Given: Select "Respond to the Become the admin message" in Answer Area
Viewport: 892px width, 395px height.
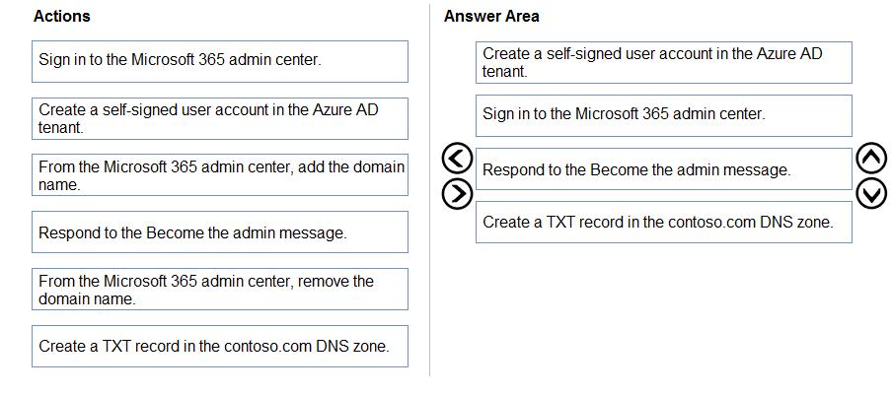Looking at the screenshot, I should [x=663, y=169].
